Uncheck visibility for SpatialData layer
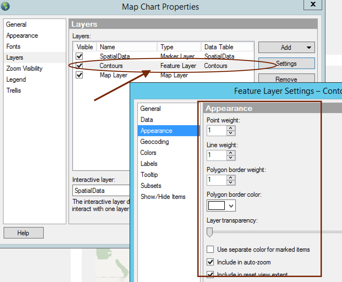 click(x=79, y=56)
